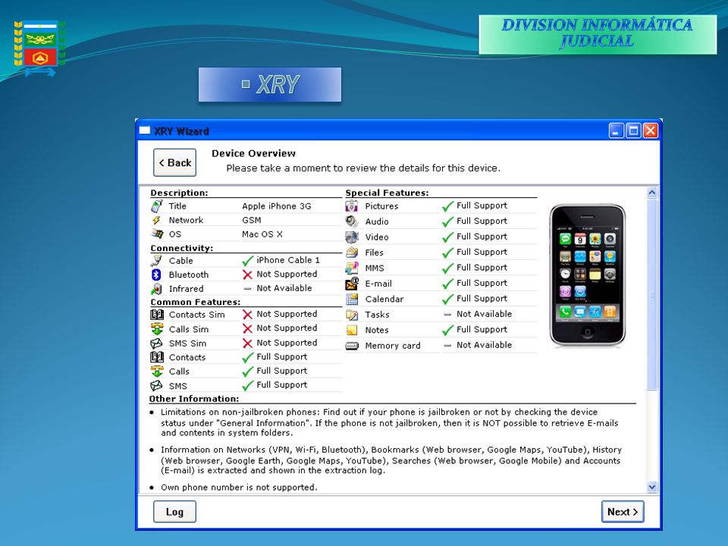Screen dimensions: 728x546
Task: Click the Back button
Action: [x=174, y=162]
